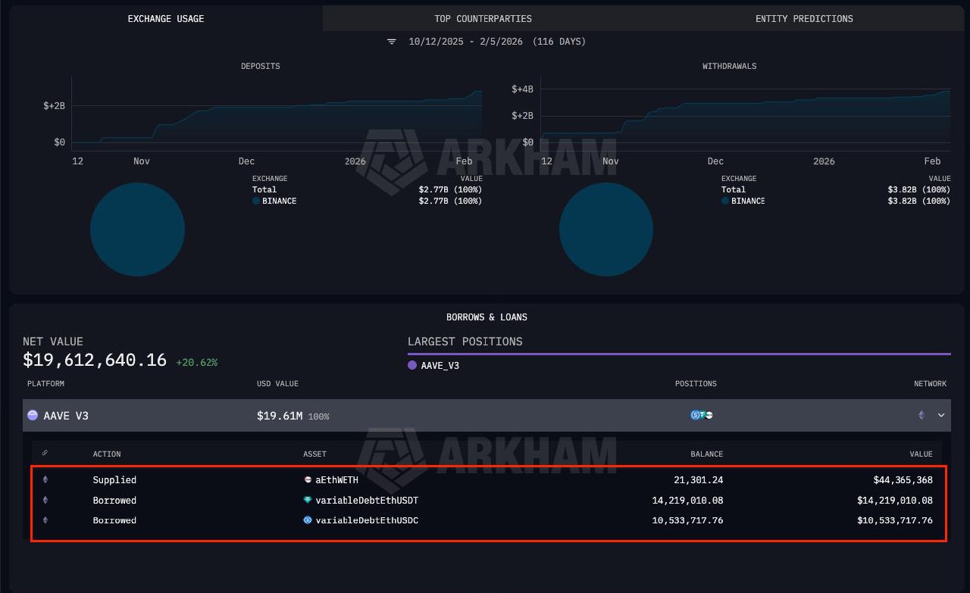
Task: Click the Deposits area chart
Action: (x=277, y=114)
